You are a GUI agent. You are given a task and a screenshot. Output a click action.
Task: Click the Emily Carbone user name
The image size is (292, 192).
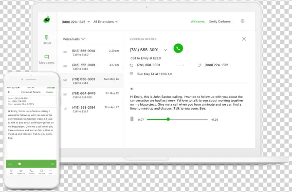coord(220,21)
